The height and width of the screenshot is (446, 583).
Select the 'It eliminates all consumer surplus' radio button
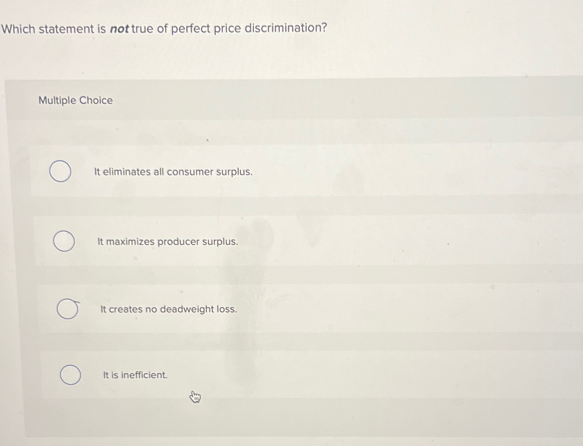tap(60, 171)
